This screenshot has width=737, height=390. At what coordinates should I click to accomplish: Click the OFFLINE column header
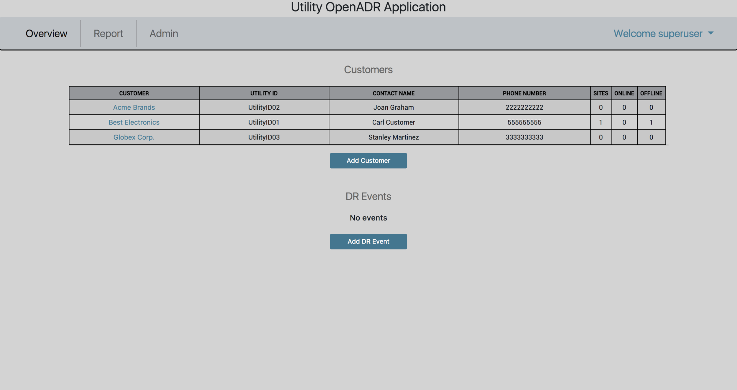pos(651,93)
